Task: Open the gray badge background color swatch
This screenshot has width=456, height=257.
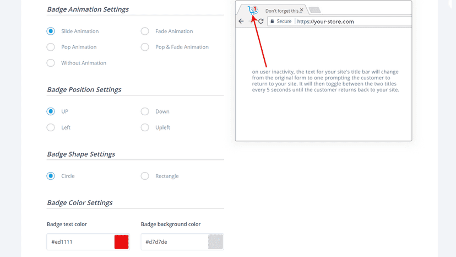Action: coord(215,242)
